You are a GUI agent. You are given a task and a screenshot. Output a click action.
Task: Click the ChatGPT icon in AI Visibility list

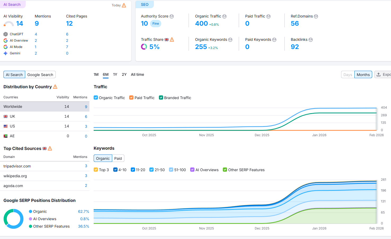(5, 34)
